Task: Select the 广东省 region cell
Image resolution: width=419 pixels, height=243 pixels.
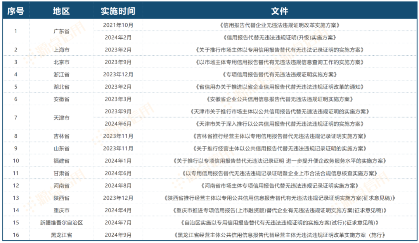Action: point(61,31)
